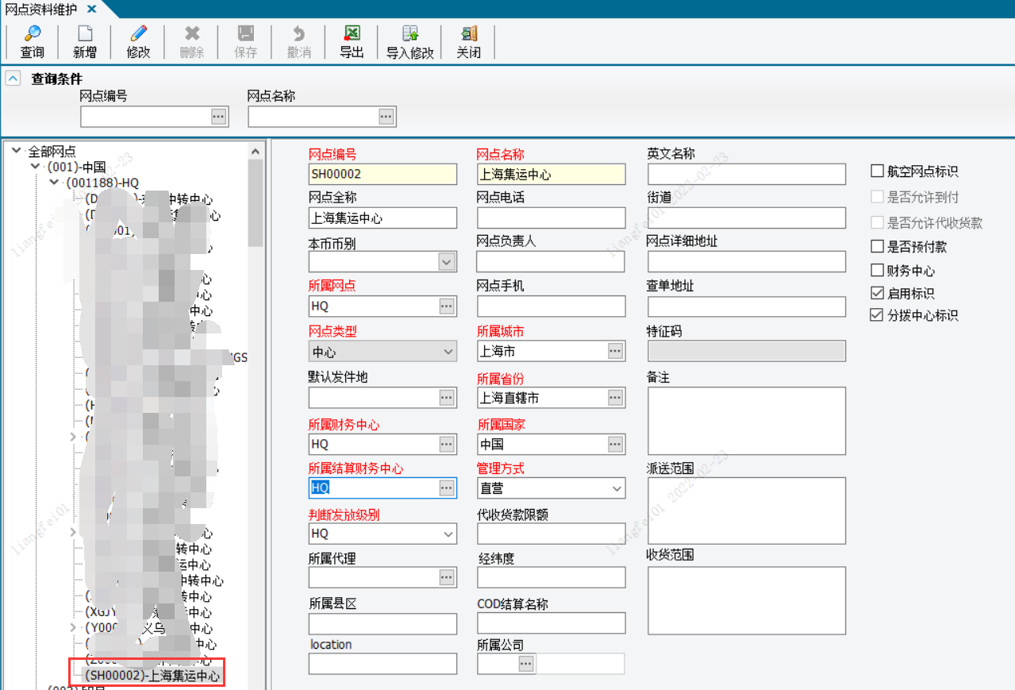The width and height of the screenshot is (1015, 690).
Task: Select the (SH00002)-上海集运中心 tree item
Action: (x=152, y=676)
